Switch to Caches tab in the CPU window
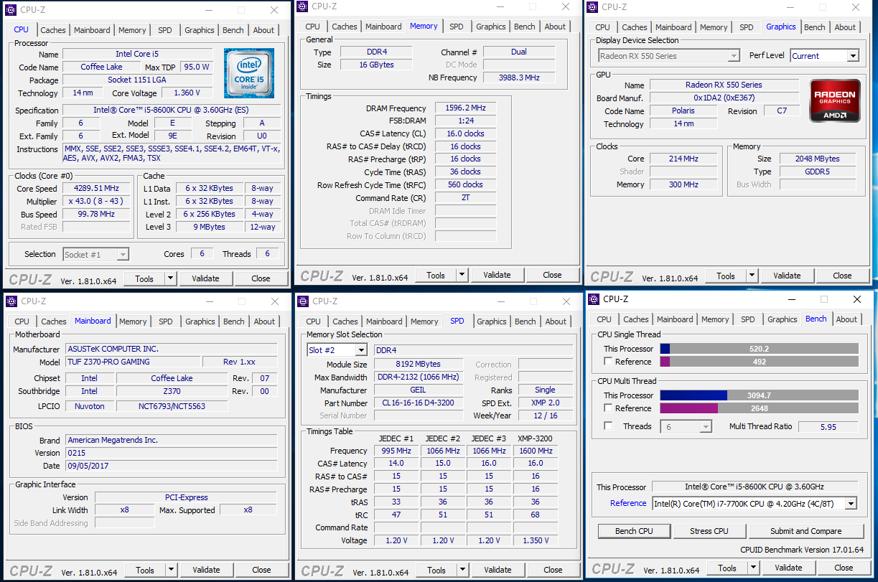 (53, 30)
